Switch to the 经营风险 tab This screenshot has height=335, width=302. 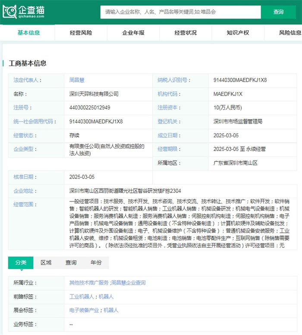pos(81,33)
